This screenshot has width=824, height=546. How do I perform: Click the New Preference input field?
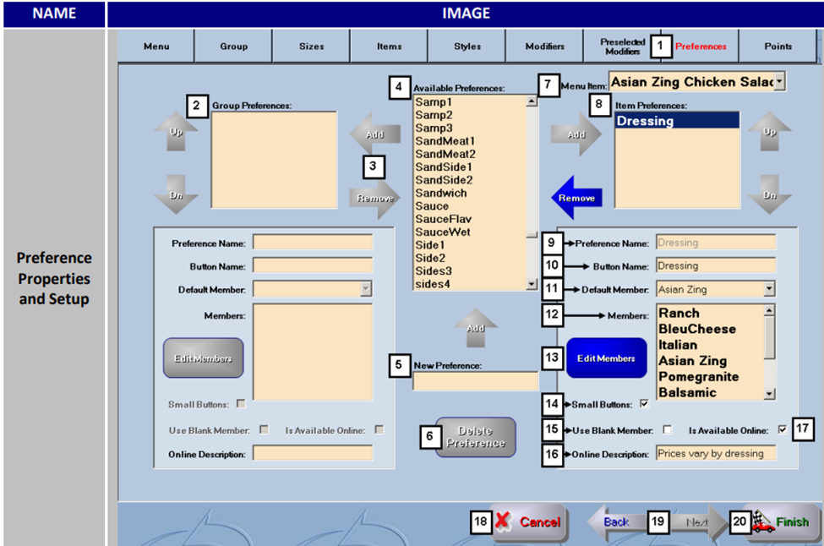coord(475,381)
